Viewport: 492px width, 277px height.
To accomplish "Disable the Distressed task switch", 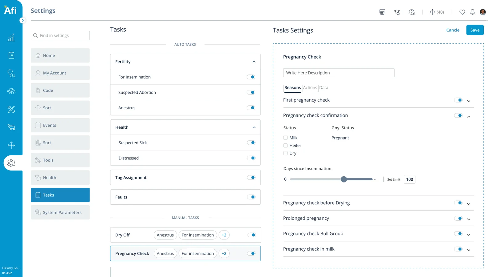I will coord(251,158).
